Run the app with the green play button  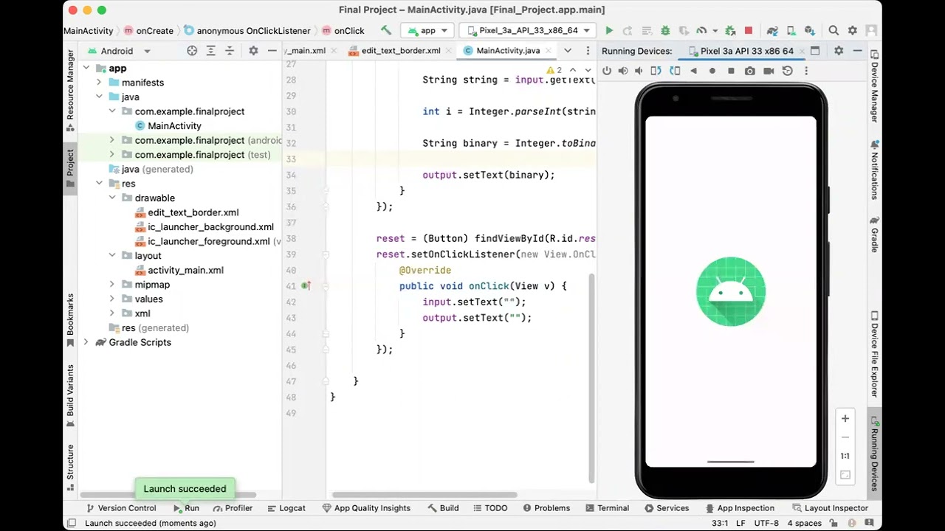click(x=609, y=30)
